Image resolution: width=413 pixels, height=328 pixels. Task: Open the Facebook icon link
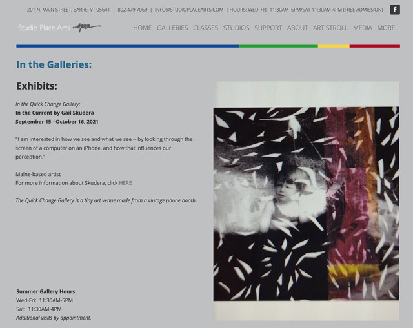[x=395, y=10]
